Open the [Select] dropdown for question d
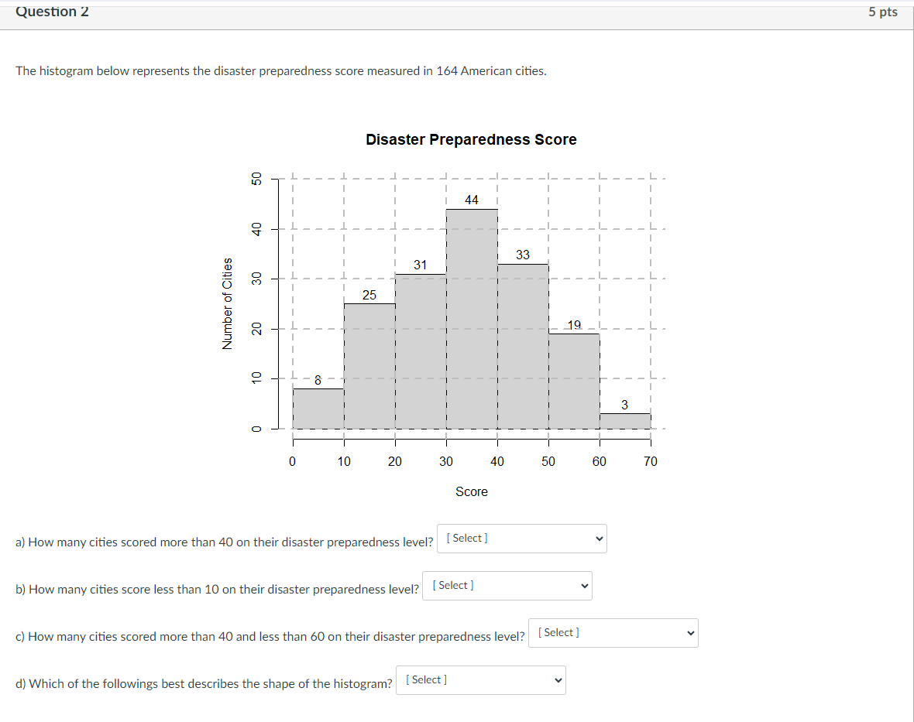The width and height of the screenshot is (914, 722). [479, 679]
